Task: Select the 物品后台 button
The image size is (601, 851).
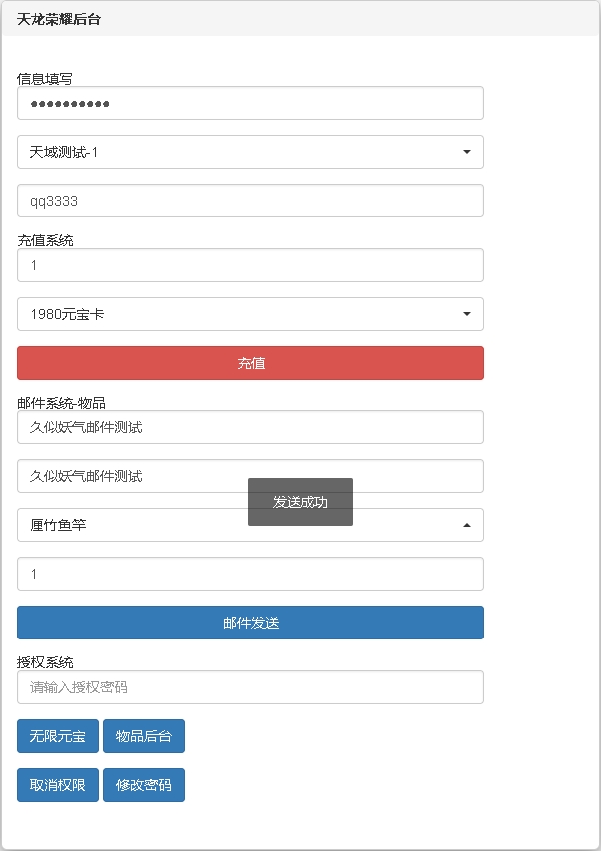Action: point(143,736)
